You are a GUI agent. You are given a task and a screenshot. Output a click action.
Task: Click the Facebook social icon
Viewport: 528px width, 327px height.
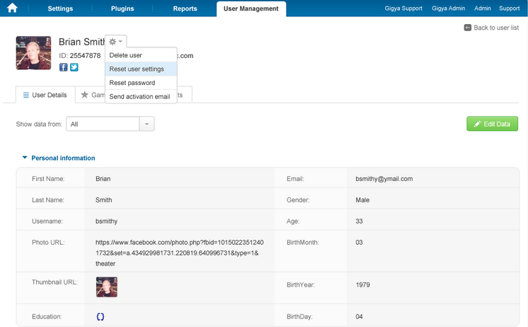(x=63, y=67)
